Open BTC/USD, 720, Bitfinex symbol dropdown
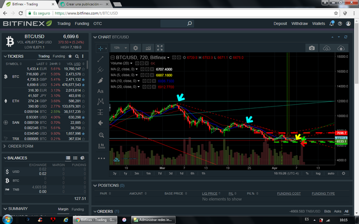Viewport: 359px width, 224px height. [x=168, y=58]
